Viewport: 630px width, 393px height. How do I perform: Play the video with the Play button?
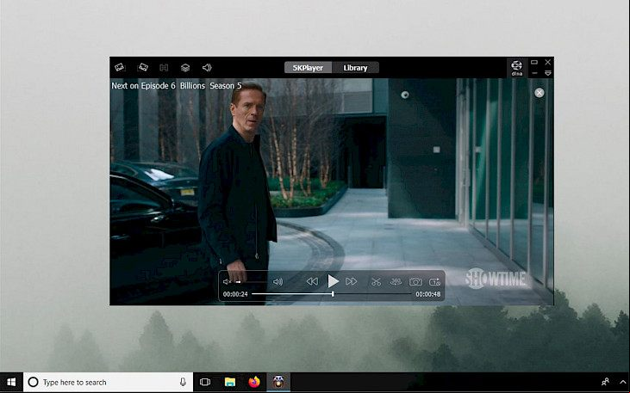(x=333, y=281)
